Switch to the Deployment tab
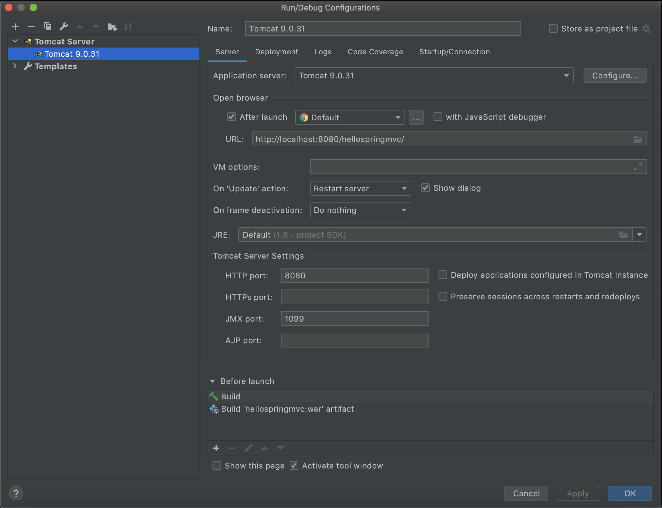The image size is (662, 508). click(276, 52)
